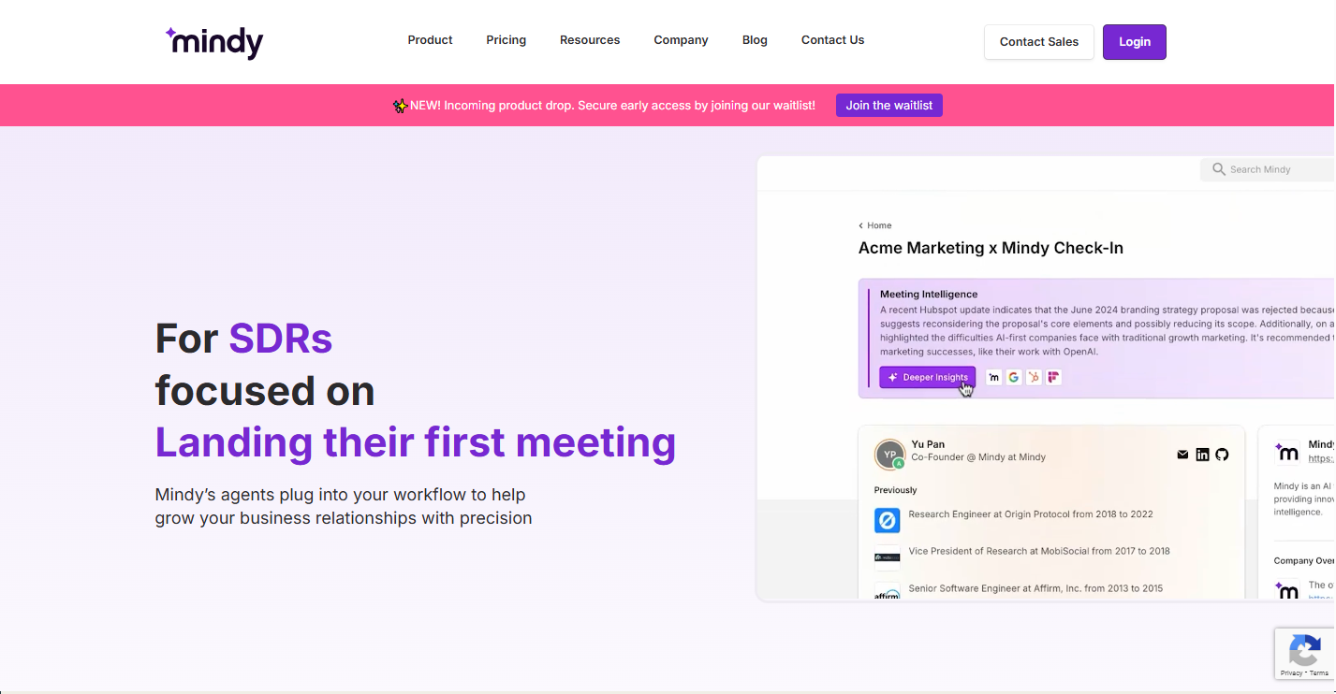Click the Landing their first meeting headline
Image resolution: width=1336 pixels, height=694 pixels.
[x=416, y=442]
